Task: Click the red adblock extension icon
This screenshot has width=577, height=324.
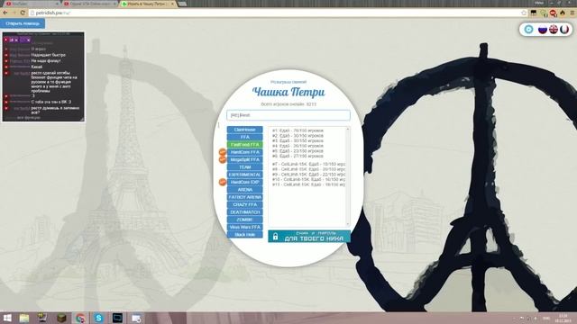Action: click(x=553, y=13)
